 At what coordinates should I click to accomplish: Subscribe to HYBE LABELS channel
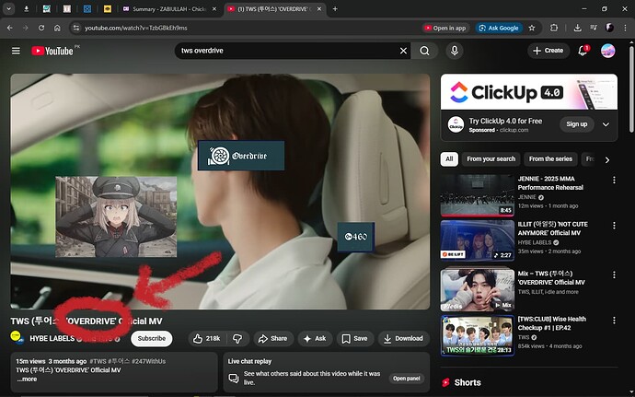[x=152, y=338]
